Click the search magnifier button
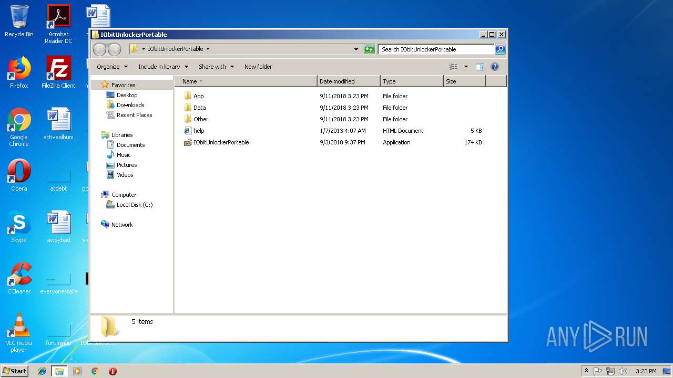The height and width of the screenshot is (378, 673). coord(500,49)
